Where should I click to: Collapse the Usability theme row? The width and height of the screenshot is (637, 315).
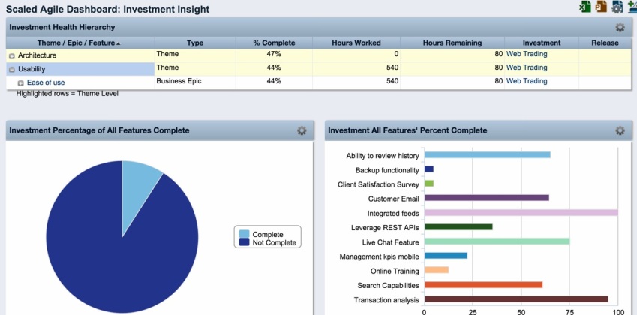[x=12, y=69]
